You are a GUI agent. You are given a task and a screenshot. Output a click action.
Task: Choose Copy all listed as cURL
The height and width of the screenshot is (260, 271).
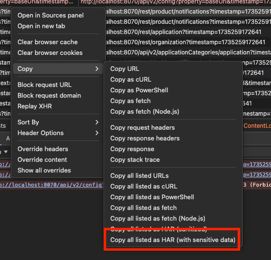coord(144,187)
